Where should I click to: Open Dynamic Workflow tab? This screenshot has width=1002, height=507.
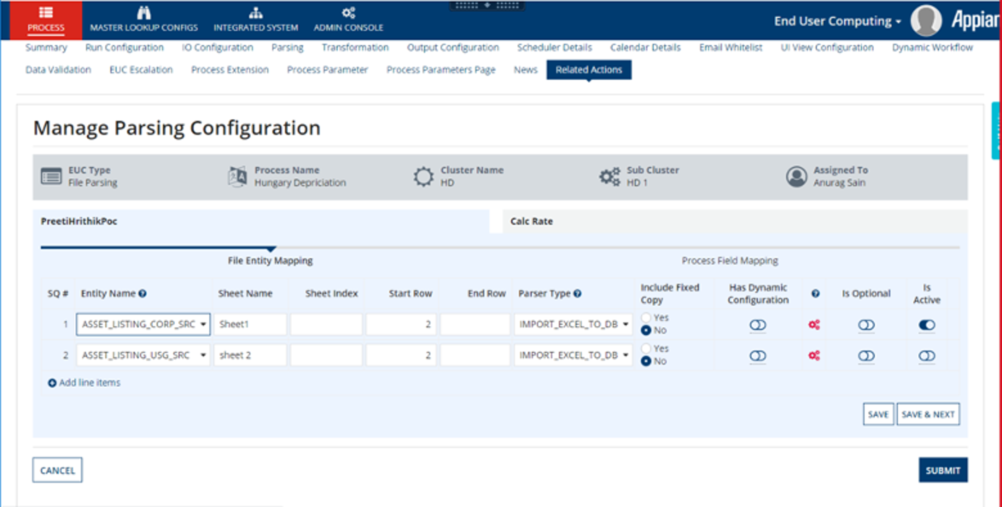(x=932, y=47)
